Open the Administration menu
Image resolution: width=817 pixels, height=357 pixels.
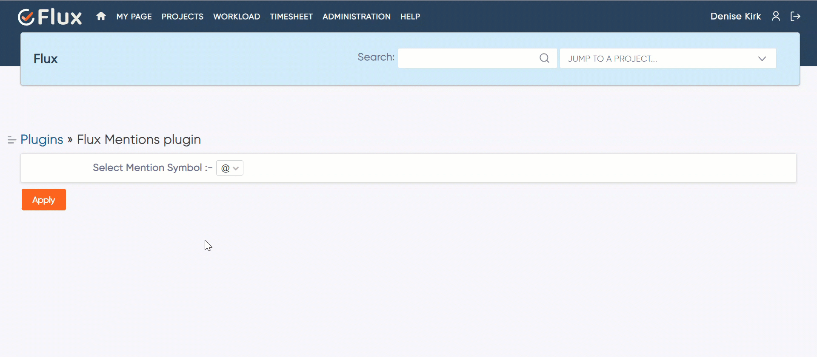pos(356,17)
